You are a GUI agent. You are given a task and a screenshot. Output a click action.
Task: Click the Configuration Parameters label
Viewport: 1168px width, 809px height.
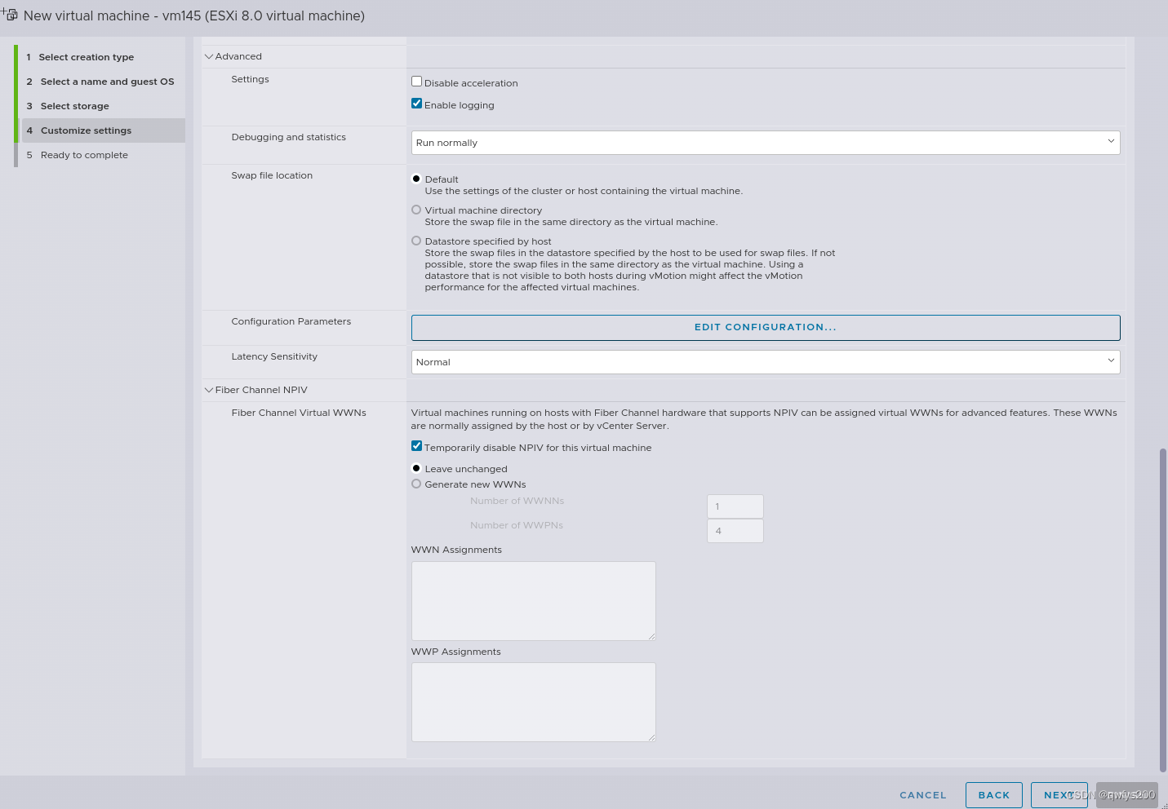tap(291, 321)
